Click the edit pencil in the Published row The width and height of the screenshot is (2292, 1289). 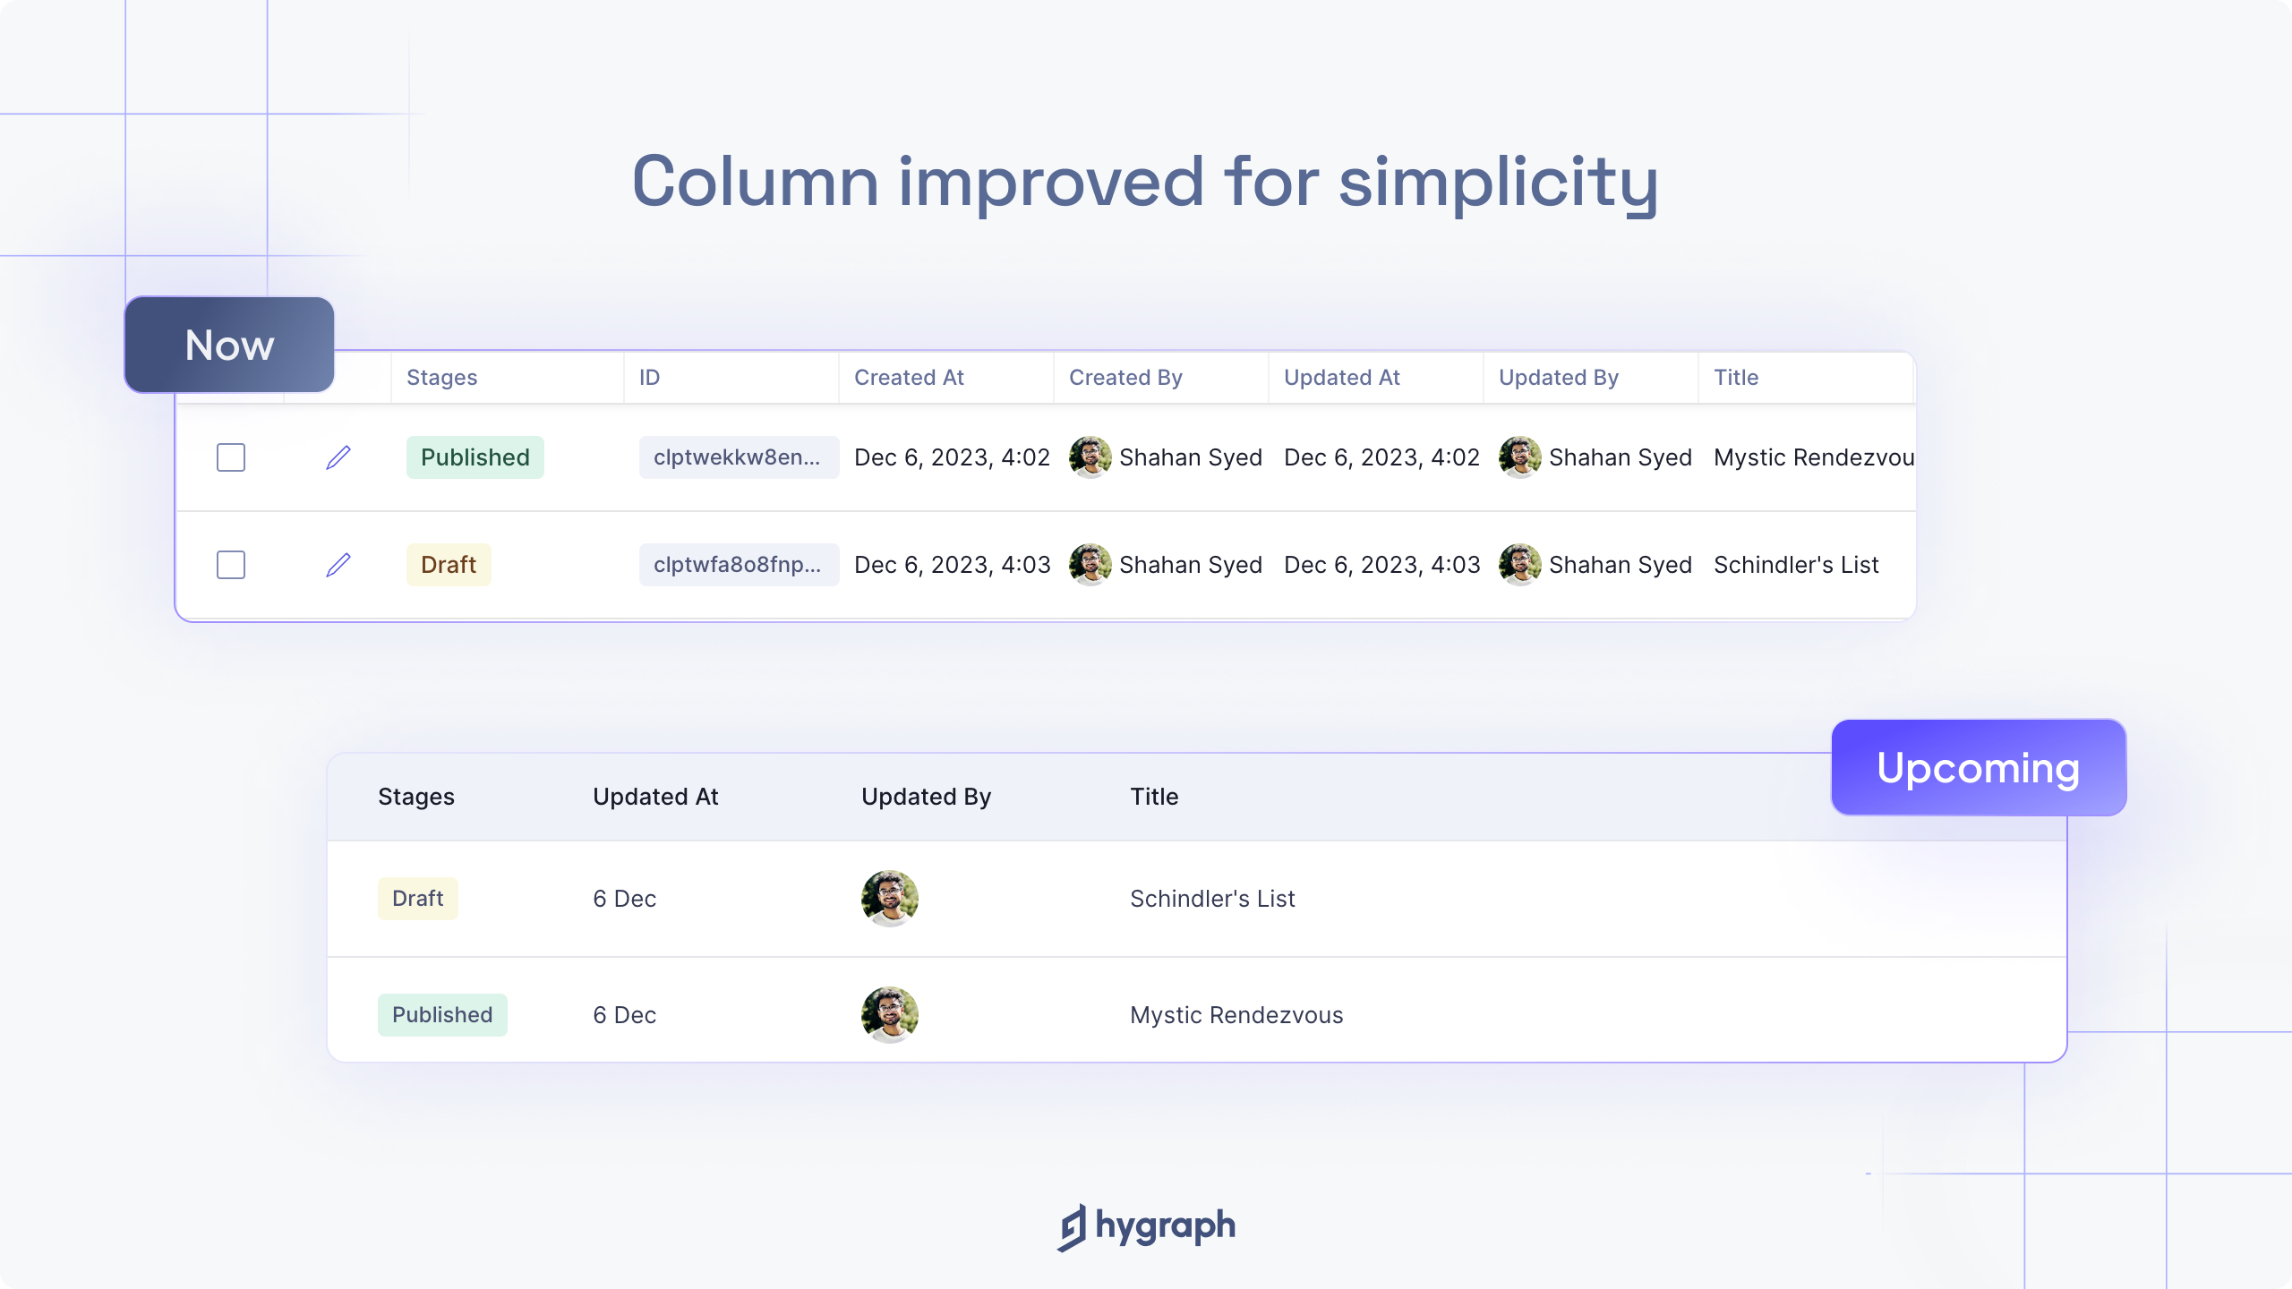point(338,457)
